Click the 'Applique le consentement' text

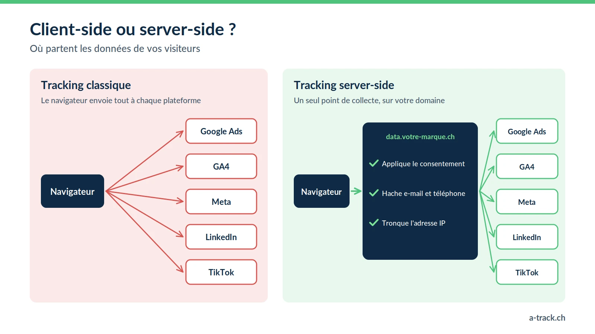click(423, 164)
